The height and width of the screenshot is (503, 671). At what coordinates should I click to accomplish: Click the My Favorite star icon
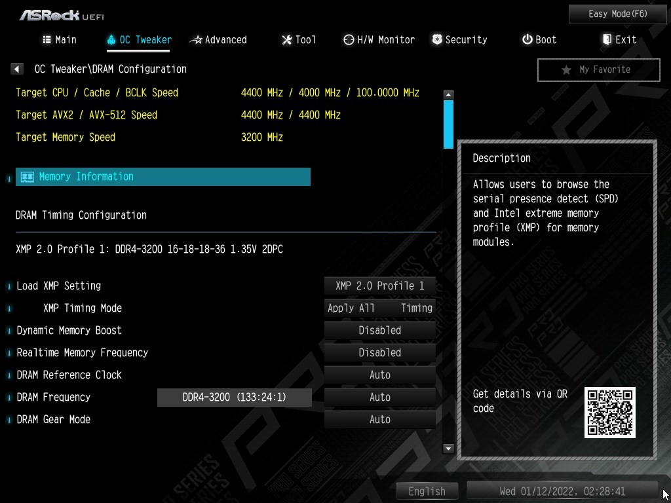pos(566,69)
